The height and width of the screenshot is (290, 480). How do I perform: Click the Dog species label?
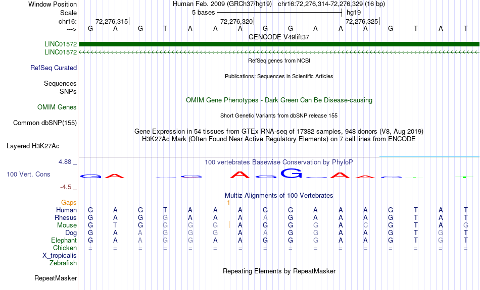tap(71, 233)
